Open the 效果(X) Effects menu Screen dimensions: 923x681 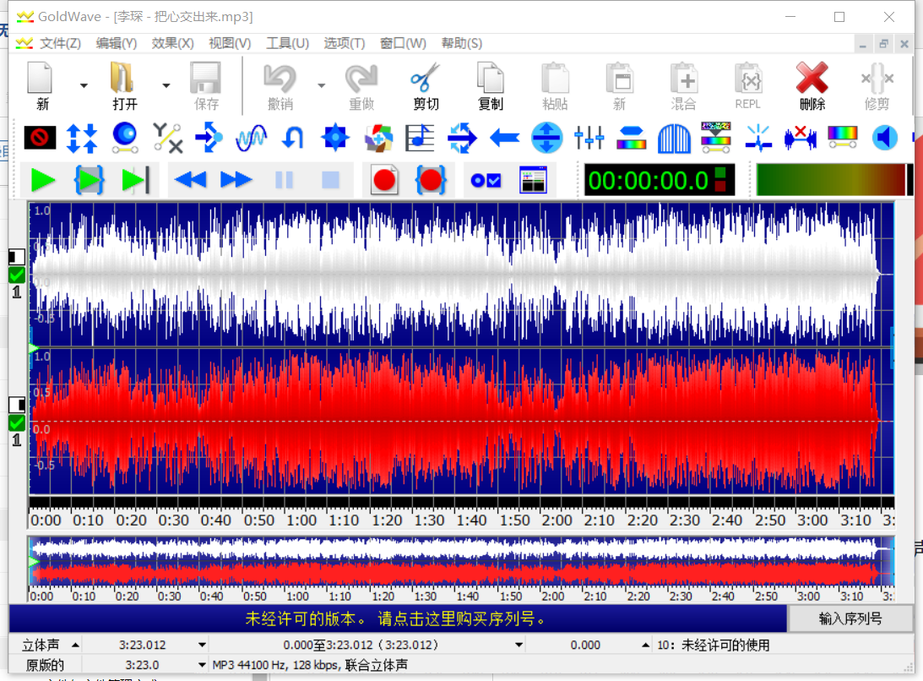[172, 44]
